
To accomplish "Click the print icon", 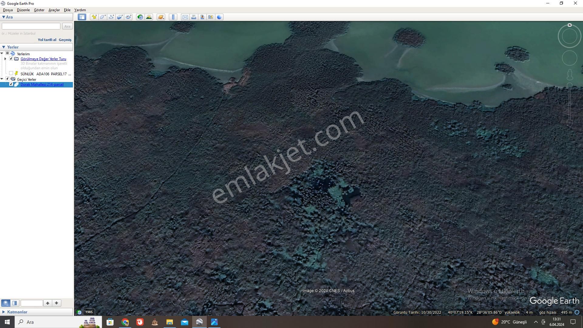I will (x=193, y=17).
